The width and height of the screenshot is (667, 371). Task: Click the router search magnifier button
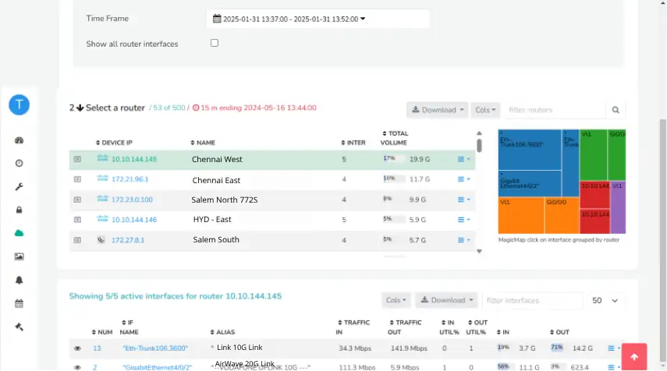pos(616,110)
